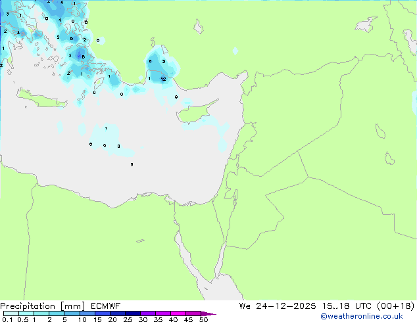This screenshot has width=417, height=322.
Task: Click the '50' legend scale label
Action: point(203,319)
